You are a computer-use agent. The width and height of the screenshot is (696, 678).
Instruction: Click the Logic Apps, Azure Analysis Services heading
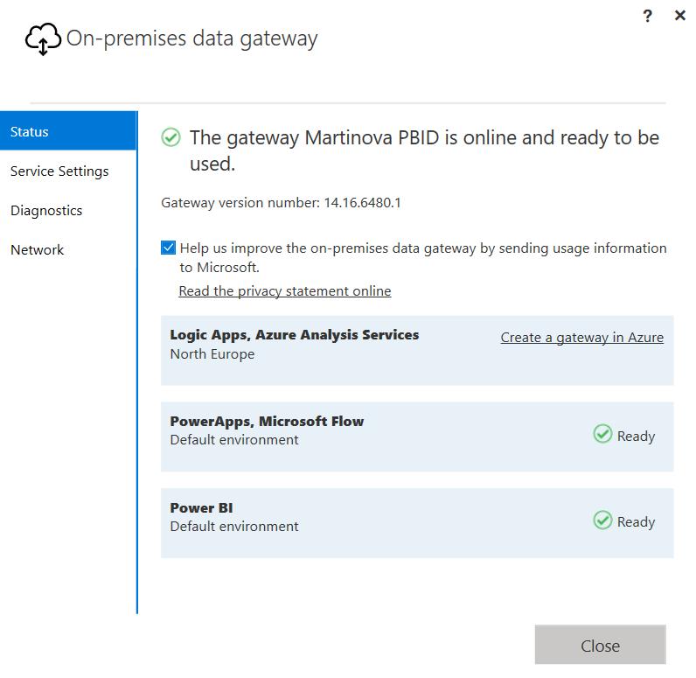click(x=295, y=335)
